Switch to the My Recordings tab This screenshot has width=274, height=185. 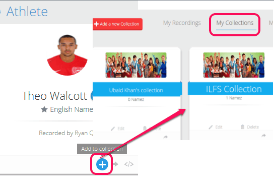[x=182, y=23]
